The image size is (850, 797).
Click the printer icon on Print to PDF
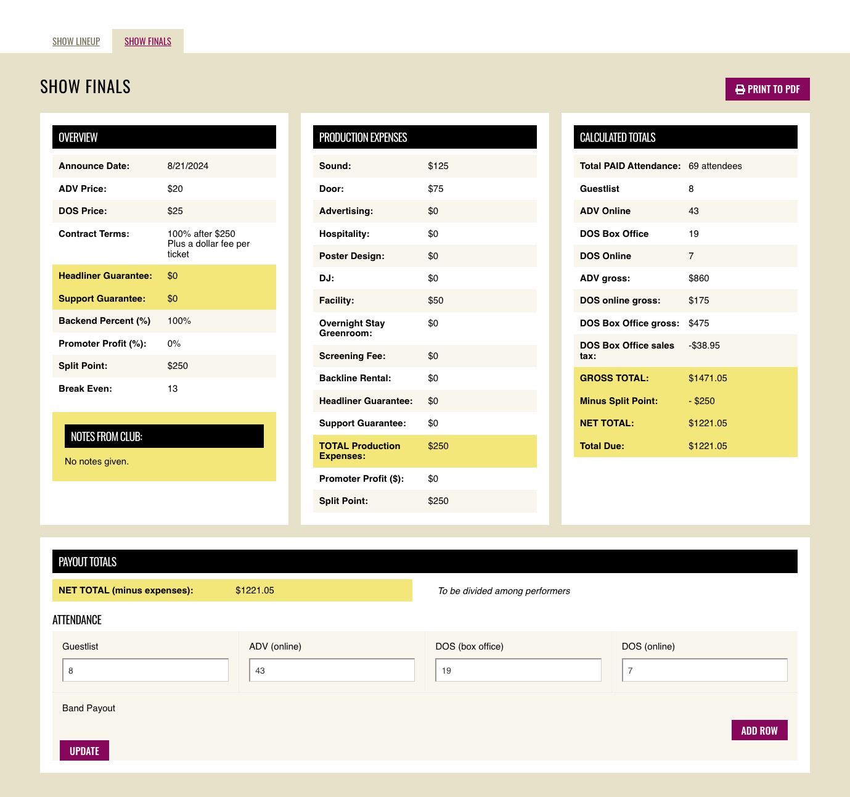pos(740,89)
